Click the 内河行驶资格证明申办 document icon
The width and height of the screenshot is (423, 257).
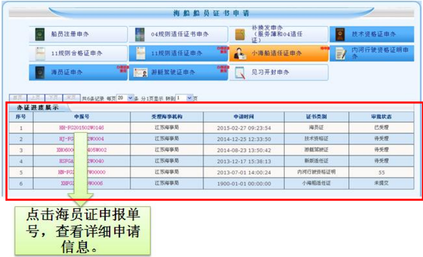(341, 54)
